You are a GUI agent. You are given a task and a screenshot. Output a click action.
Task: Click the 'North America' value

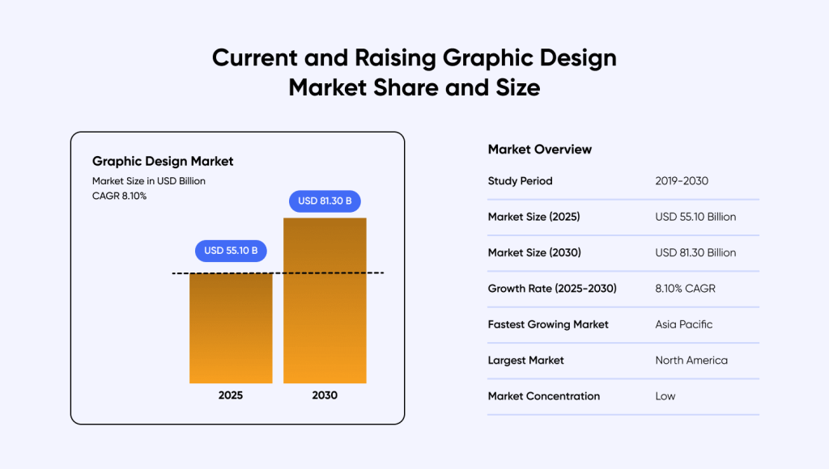pos(691,360)
